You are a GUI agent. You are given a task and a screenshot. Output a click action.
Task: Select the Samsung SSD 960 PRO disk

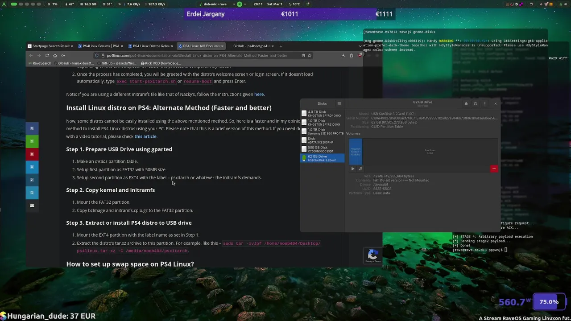pyautogui.click(x=322, y=132)
